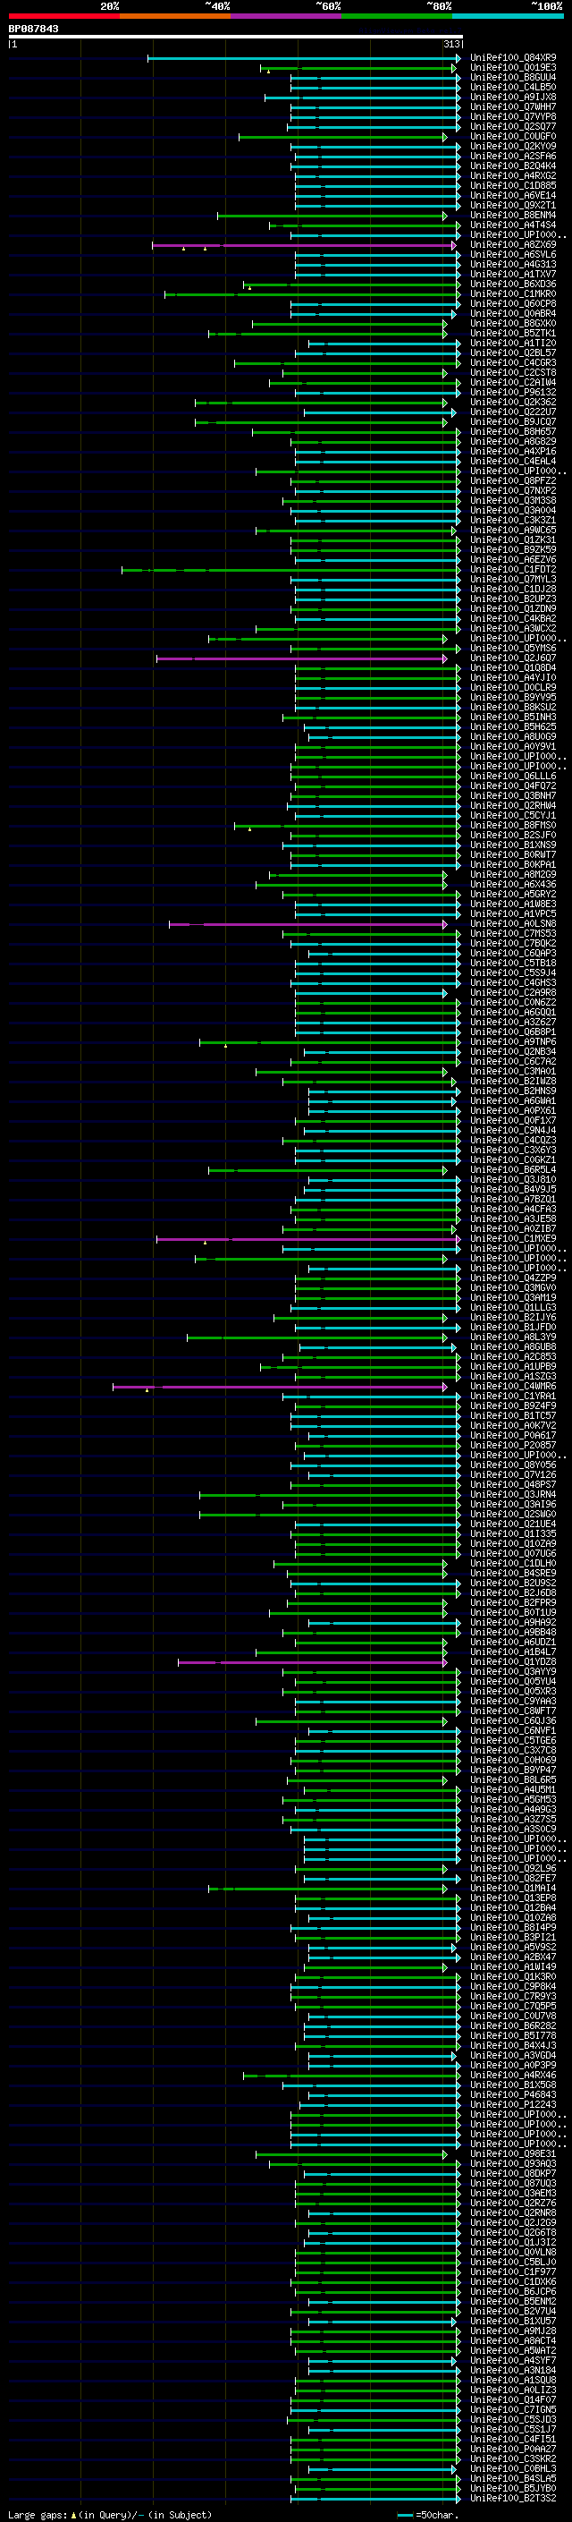The image size is (572, 2522).
Task: Click the UniRef100_Q2SQ77 entry
Action: coord(512,126)
